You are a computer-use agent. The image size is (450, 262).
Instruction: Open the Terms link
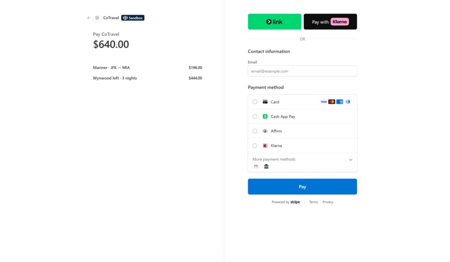point(313,202)
